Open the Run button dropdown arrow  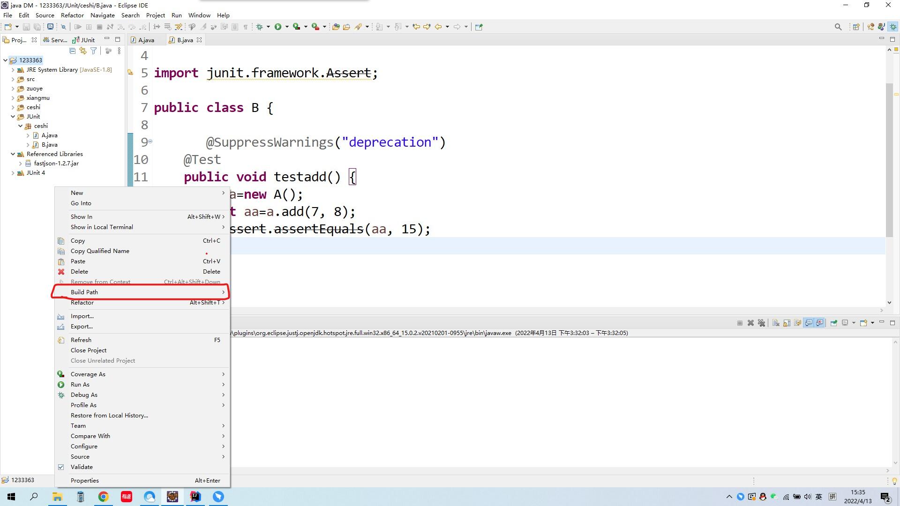287,27
